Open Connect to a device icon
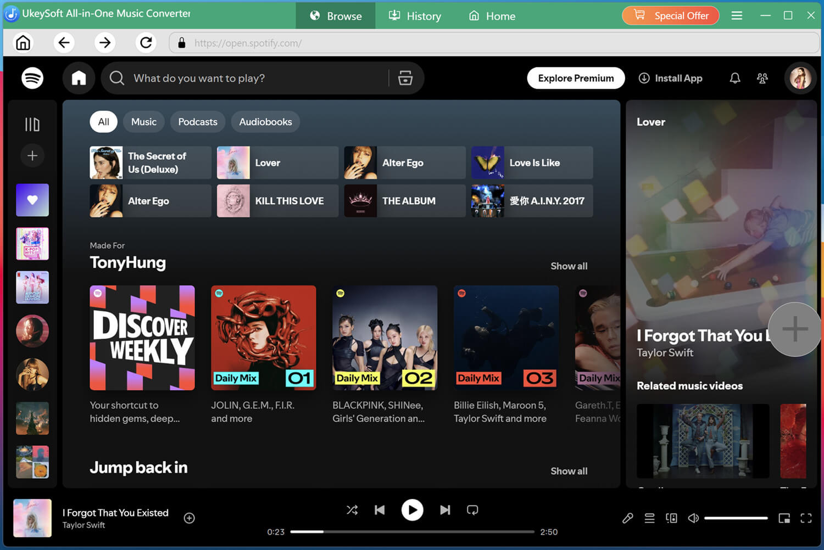Image resolution: width=824 pixels, height=550 pixels. tap(671, 518)
